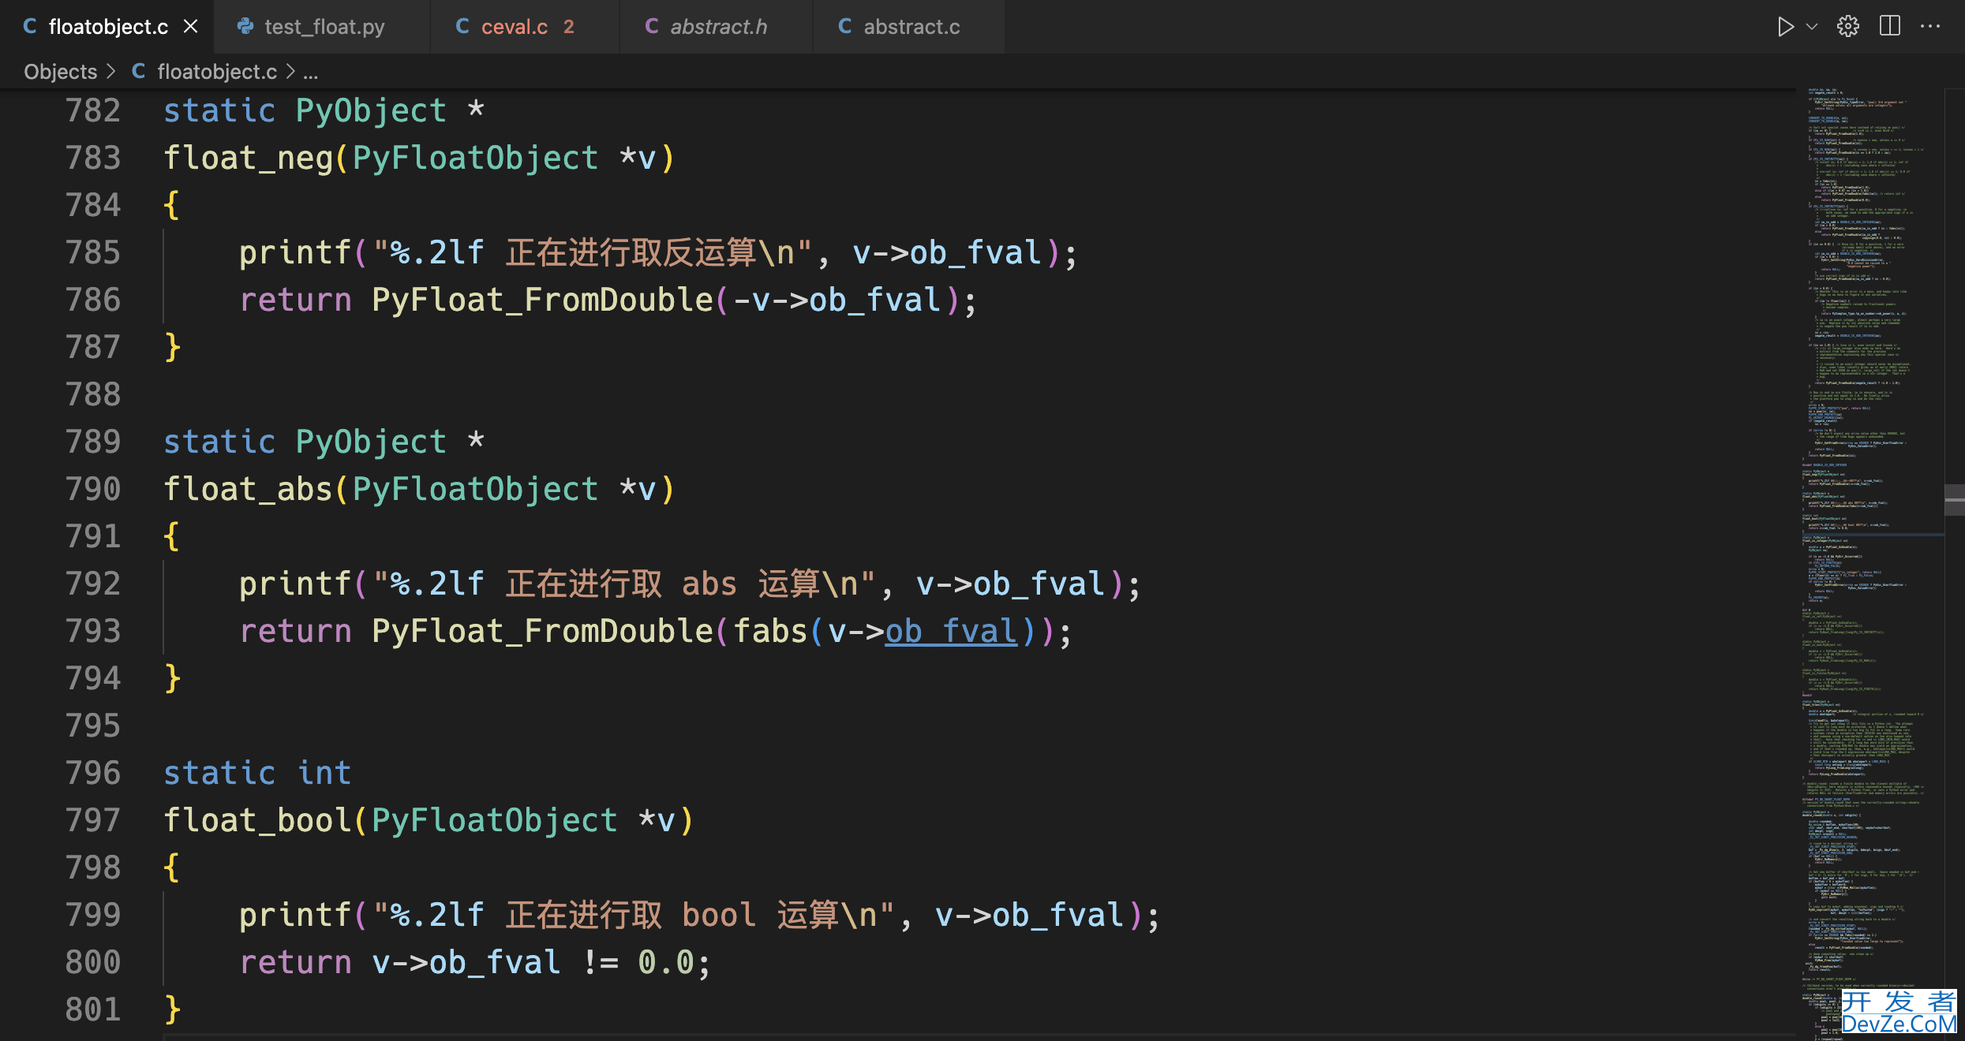Click the problem count badge on ceval.c
Screen dimensions: 1965x1041
(569, 27)
